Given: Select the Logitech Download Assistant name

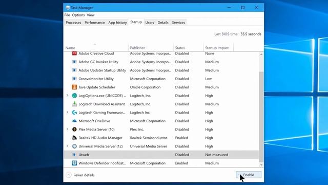Looking at the screenshot, I should pyautogui.click(x=101, y=104).
